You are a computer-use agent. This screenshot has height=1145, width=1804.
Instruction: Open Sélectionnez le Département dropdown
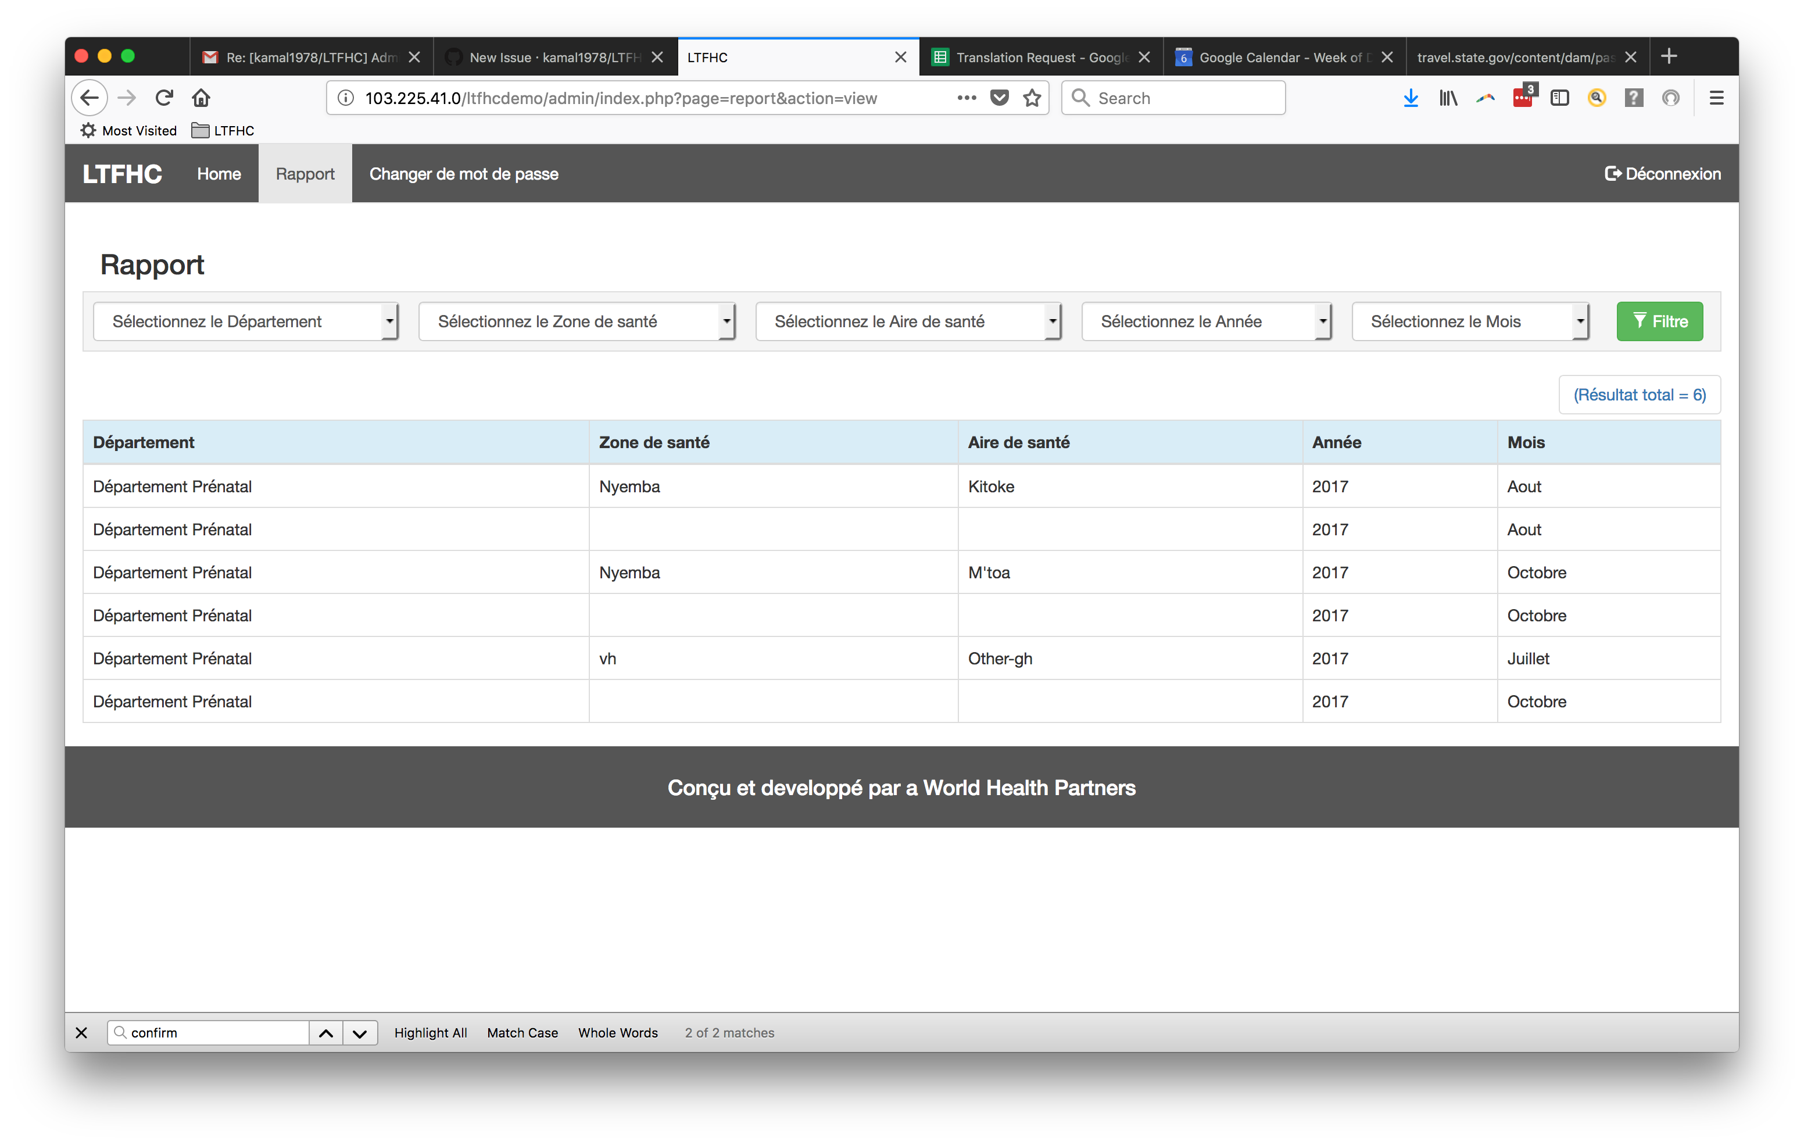point(245,321)
